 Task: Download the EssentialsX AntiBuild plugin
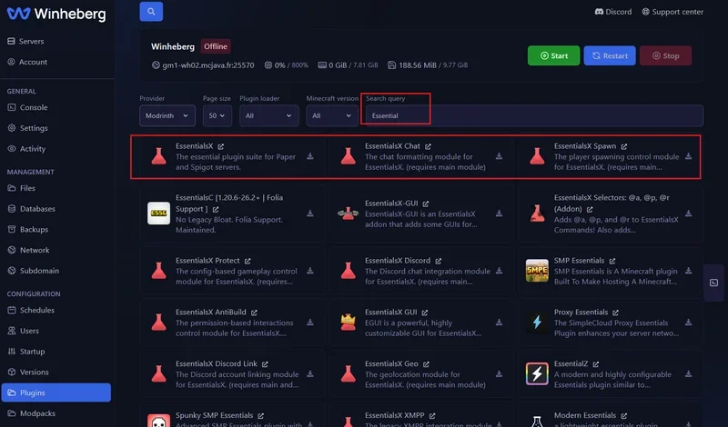(x=310, y=323)
